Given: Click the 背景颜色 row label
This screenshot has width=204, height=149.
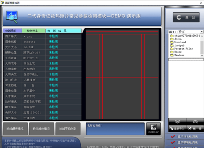Looking at the screenshot, I should [x=11, y=85].
